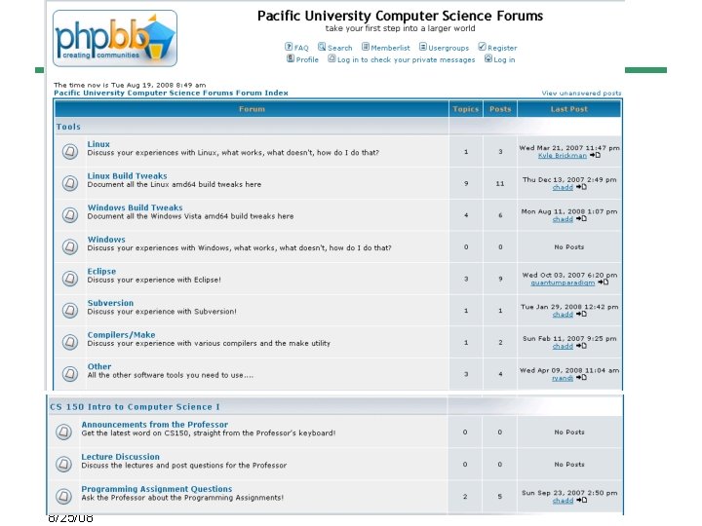
Task: View latest post icon in Compilers/Make row
Action: pos(581,346)
